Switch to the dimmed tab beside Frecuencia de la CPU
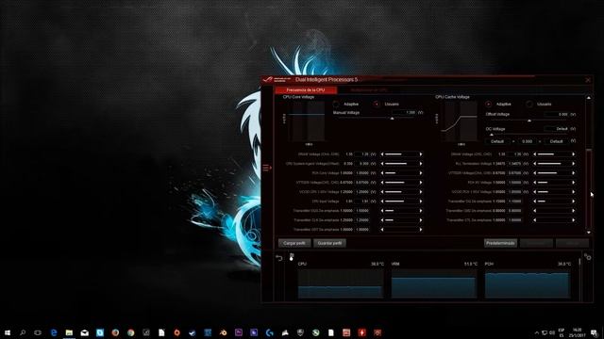This screenshot has width=604, height=339. point(369,90)
